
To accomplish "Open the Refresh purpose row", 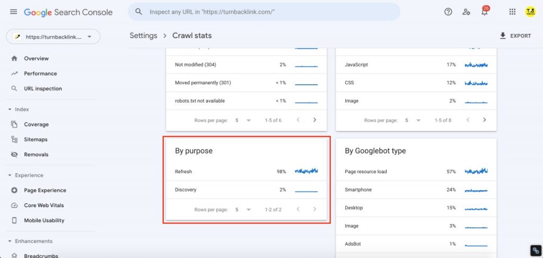I will tap(247, 172).
